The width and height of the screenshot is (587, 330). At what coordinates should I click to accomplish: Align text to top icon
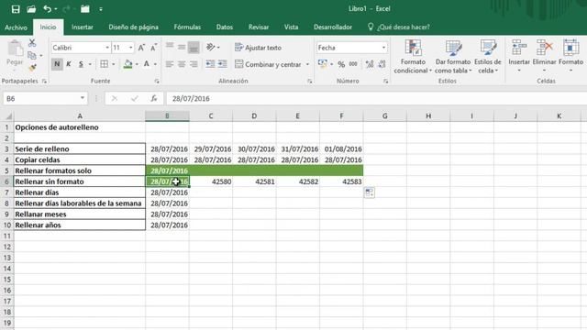170,47
